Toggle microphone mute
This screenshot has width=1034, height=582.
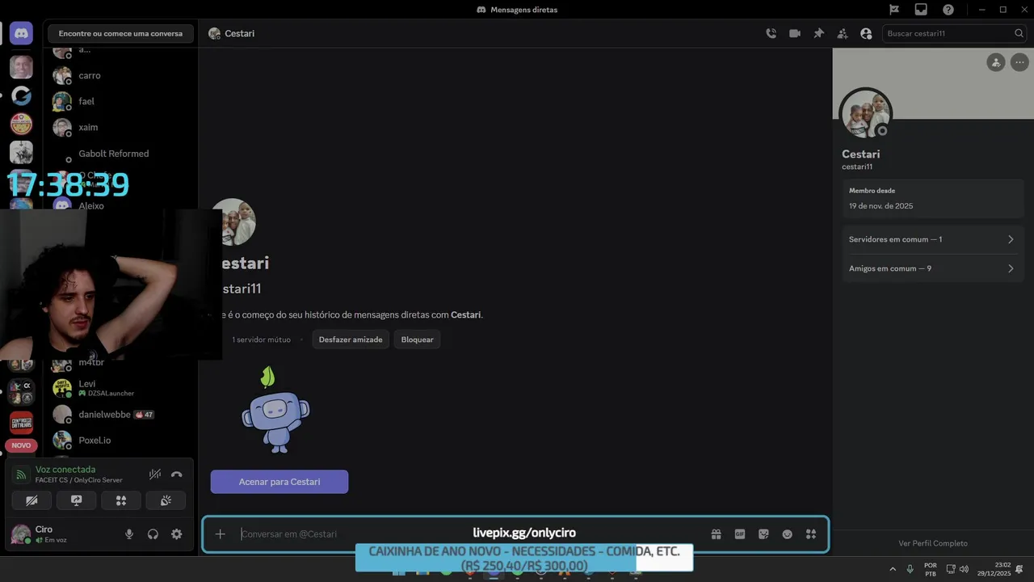point(128,534)
